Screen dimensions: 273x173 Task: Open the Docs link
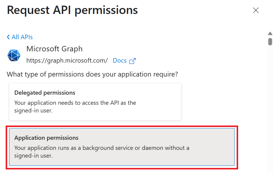point(120,61)
